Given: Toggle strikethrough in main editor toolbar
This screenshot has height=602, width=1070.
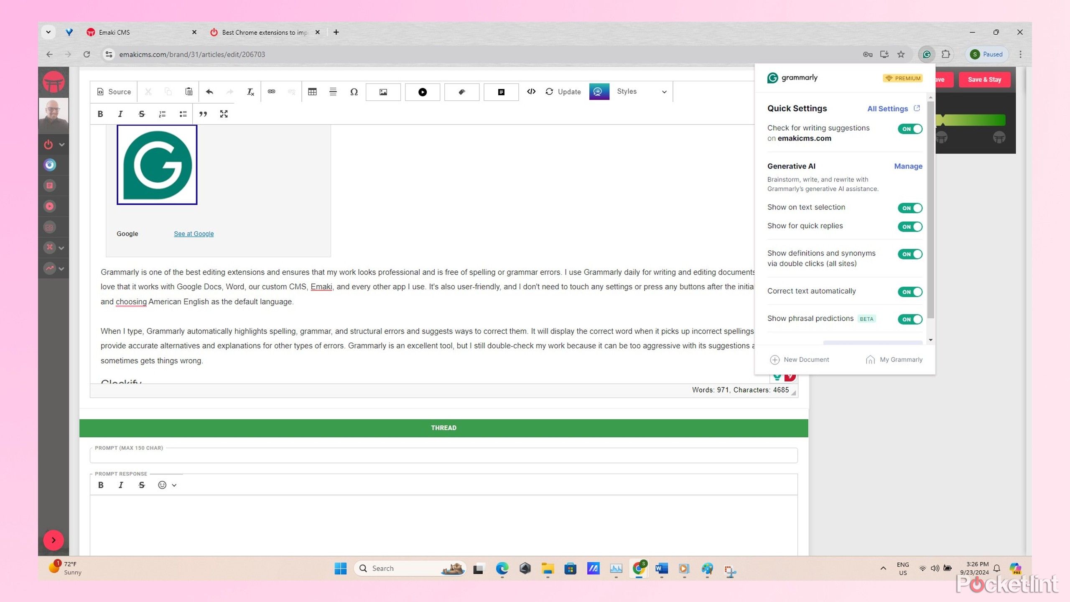Looking at the screenshot, I should (141, 114).
